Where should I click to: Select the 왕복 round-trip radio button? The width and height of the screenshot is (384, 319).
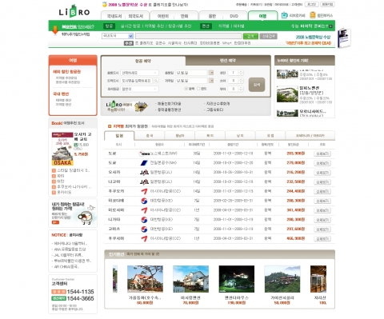(186, 89)
